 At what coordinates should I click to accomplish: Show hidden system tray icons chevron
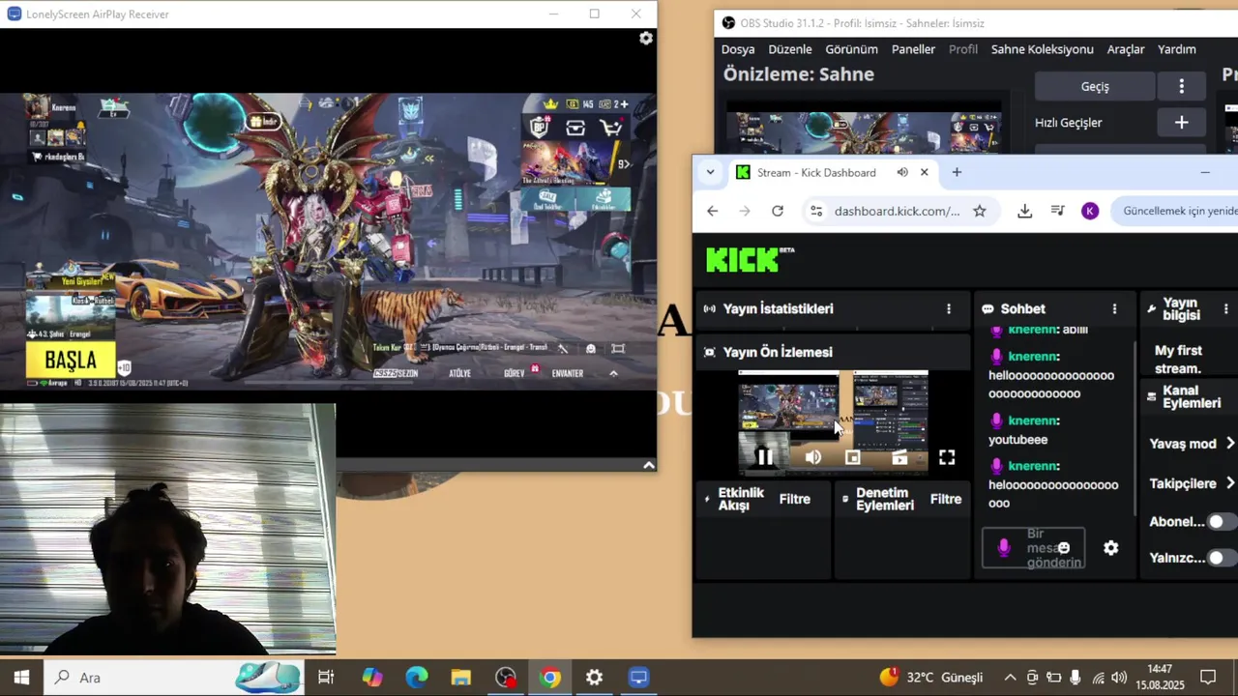pos(1010,678)
